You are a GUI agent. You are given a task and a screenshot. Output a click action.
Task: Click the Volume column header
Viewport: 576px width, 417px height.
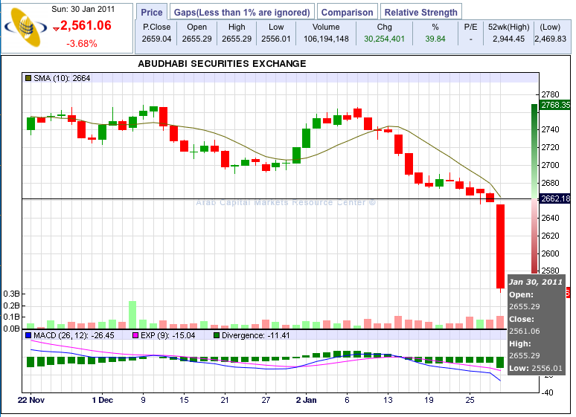pos(326,27)
